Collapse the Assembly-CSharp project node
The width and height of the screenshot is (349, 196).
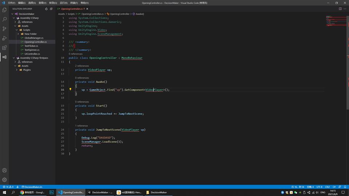14,18
